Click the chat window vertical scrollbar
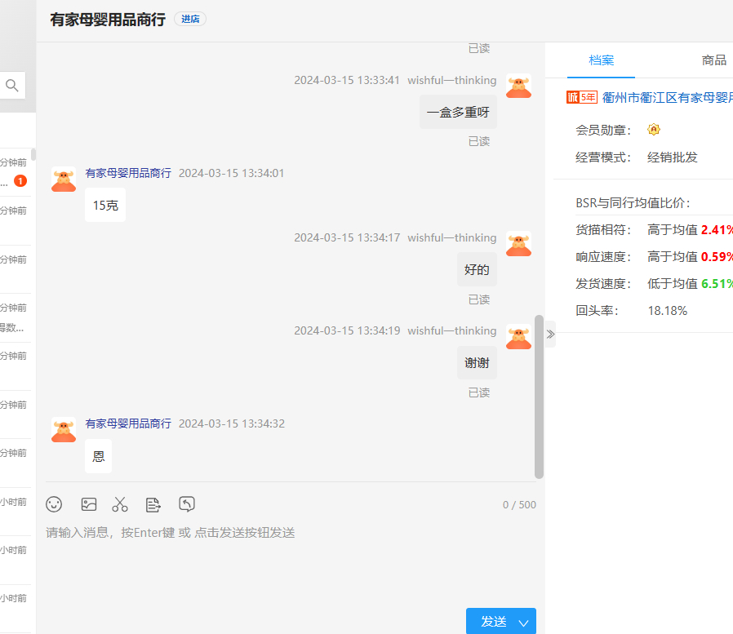This screenshot has width=733, height=634. pyautogui.click(x=539, y=396)
